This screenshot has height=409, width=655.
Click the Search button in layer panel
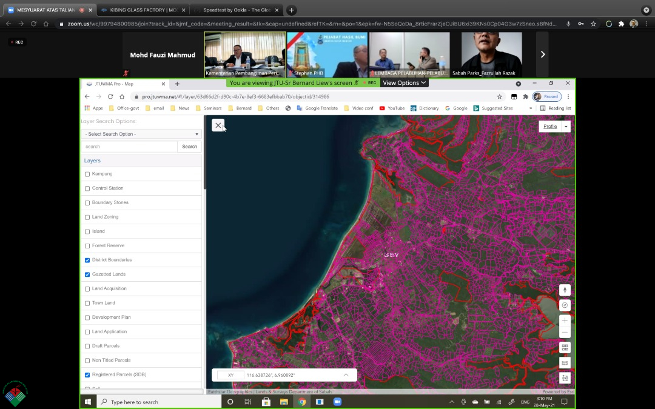(x=190, y=147)
